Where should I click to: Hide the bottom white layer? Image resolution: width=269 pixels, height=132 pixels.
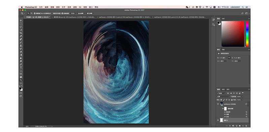pyautogui.click(x=218, y=120)
